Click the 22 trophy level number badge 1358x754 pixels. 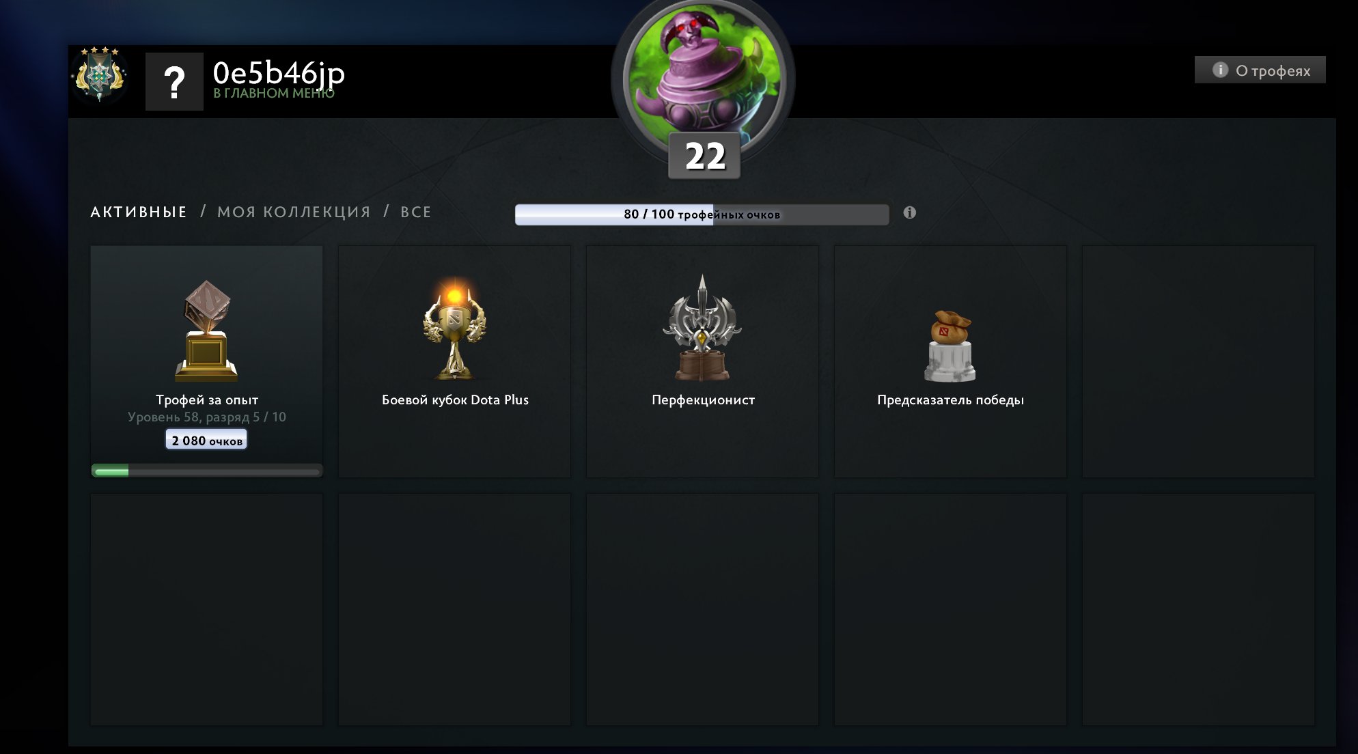coord(704,156)
